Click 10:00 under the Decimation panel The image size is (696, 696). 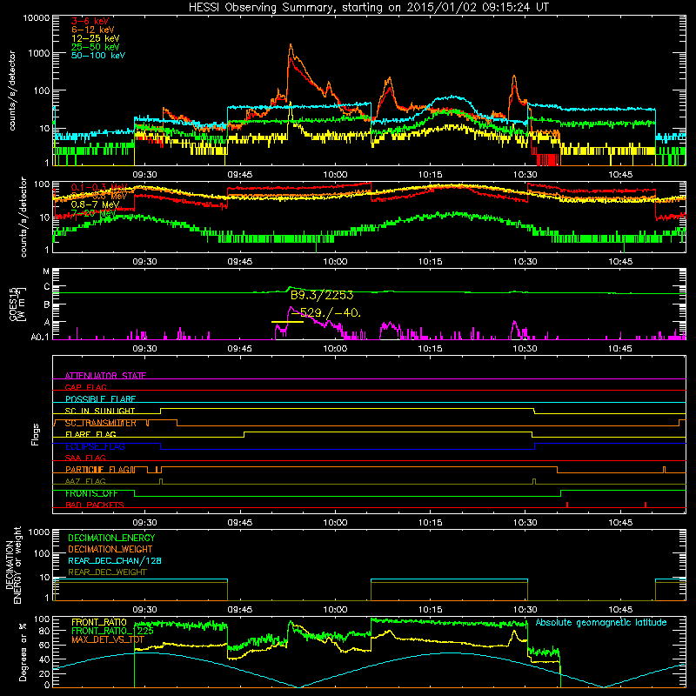(335, 610)
